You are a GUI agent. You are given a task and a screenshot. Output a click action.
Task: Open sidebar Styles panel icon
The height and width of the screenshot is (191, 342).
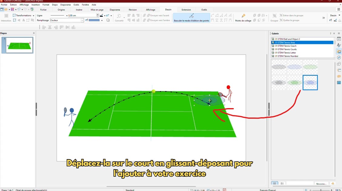coord(339,45)
